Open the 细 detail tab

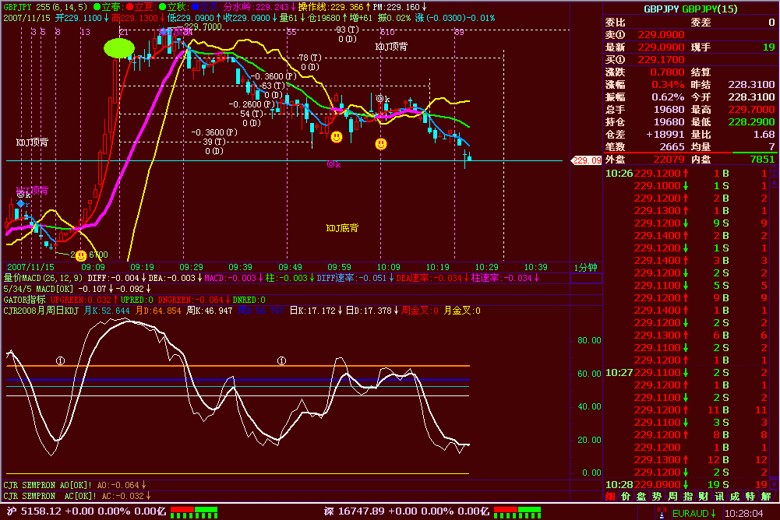[610, 496]
